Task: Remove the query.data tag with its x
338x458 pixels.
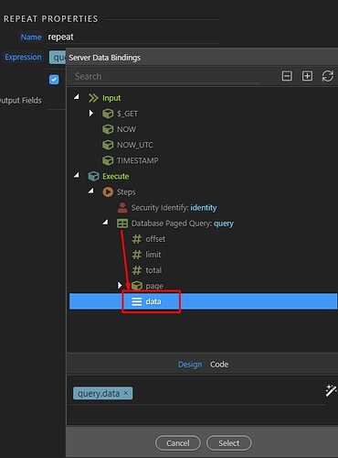Action: click(126, 393)
